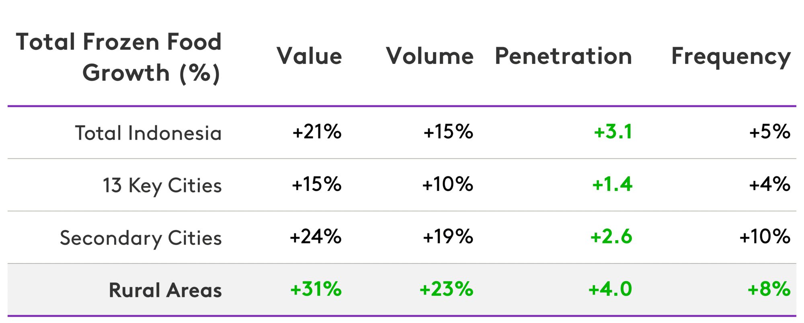The width and height of the screenshot is (804, 323).
Task: Click Total Indonesia's +5% frequency cell
Action: coord(770,132)
